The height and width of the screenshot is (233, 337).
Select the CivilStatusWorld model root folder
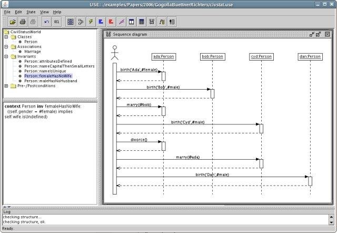[26, 32]
